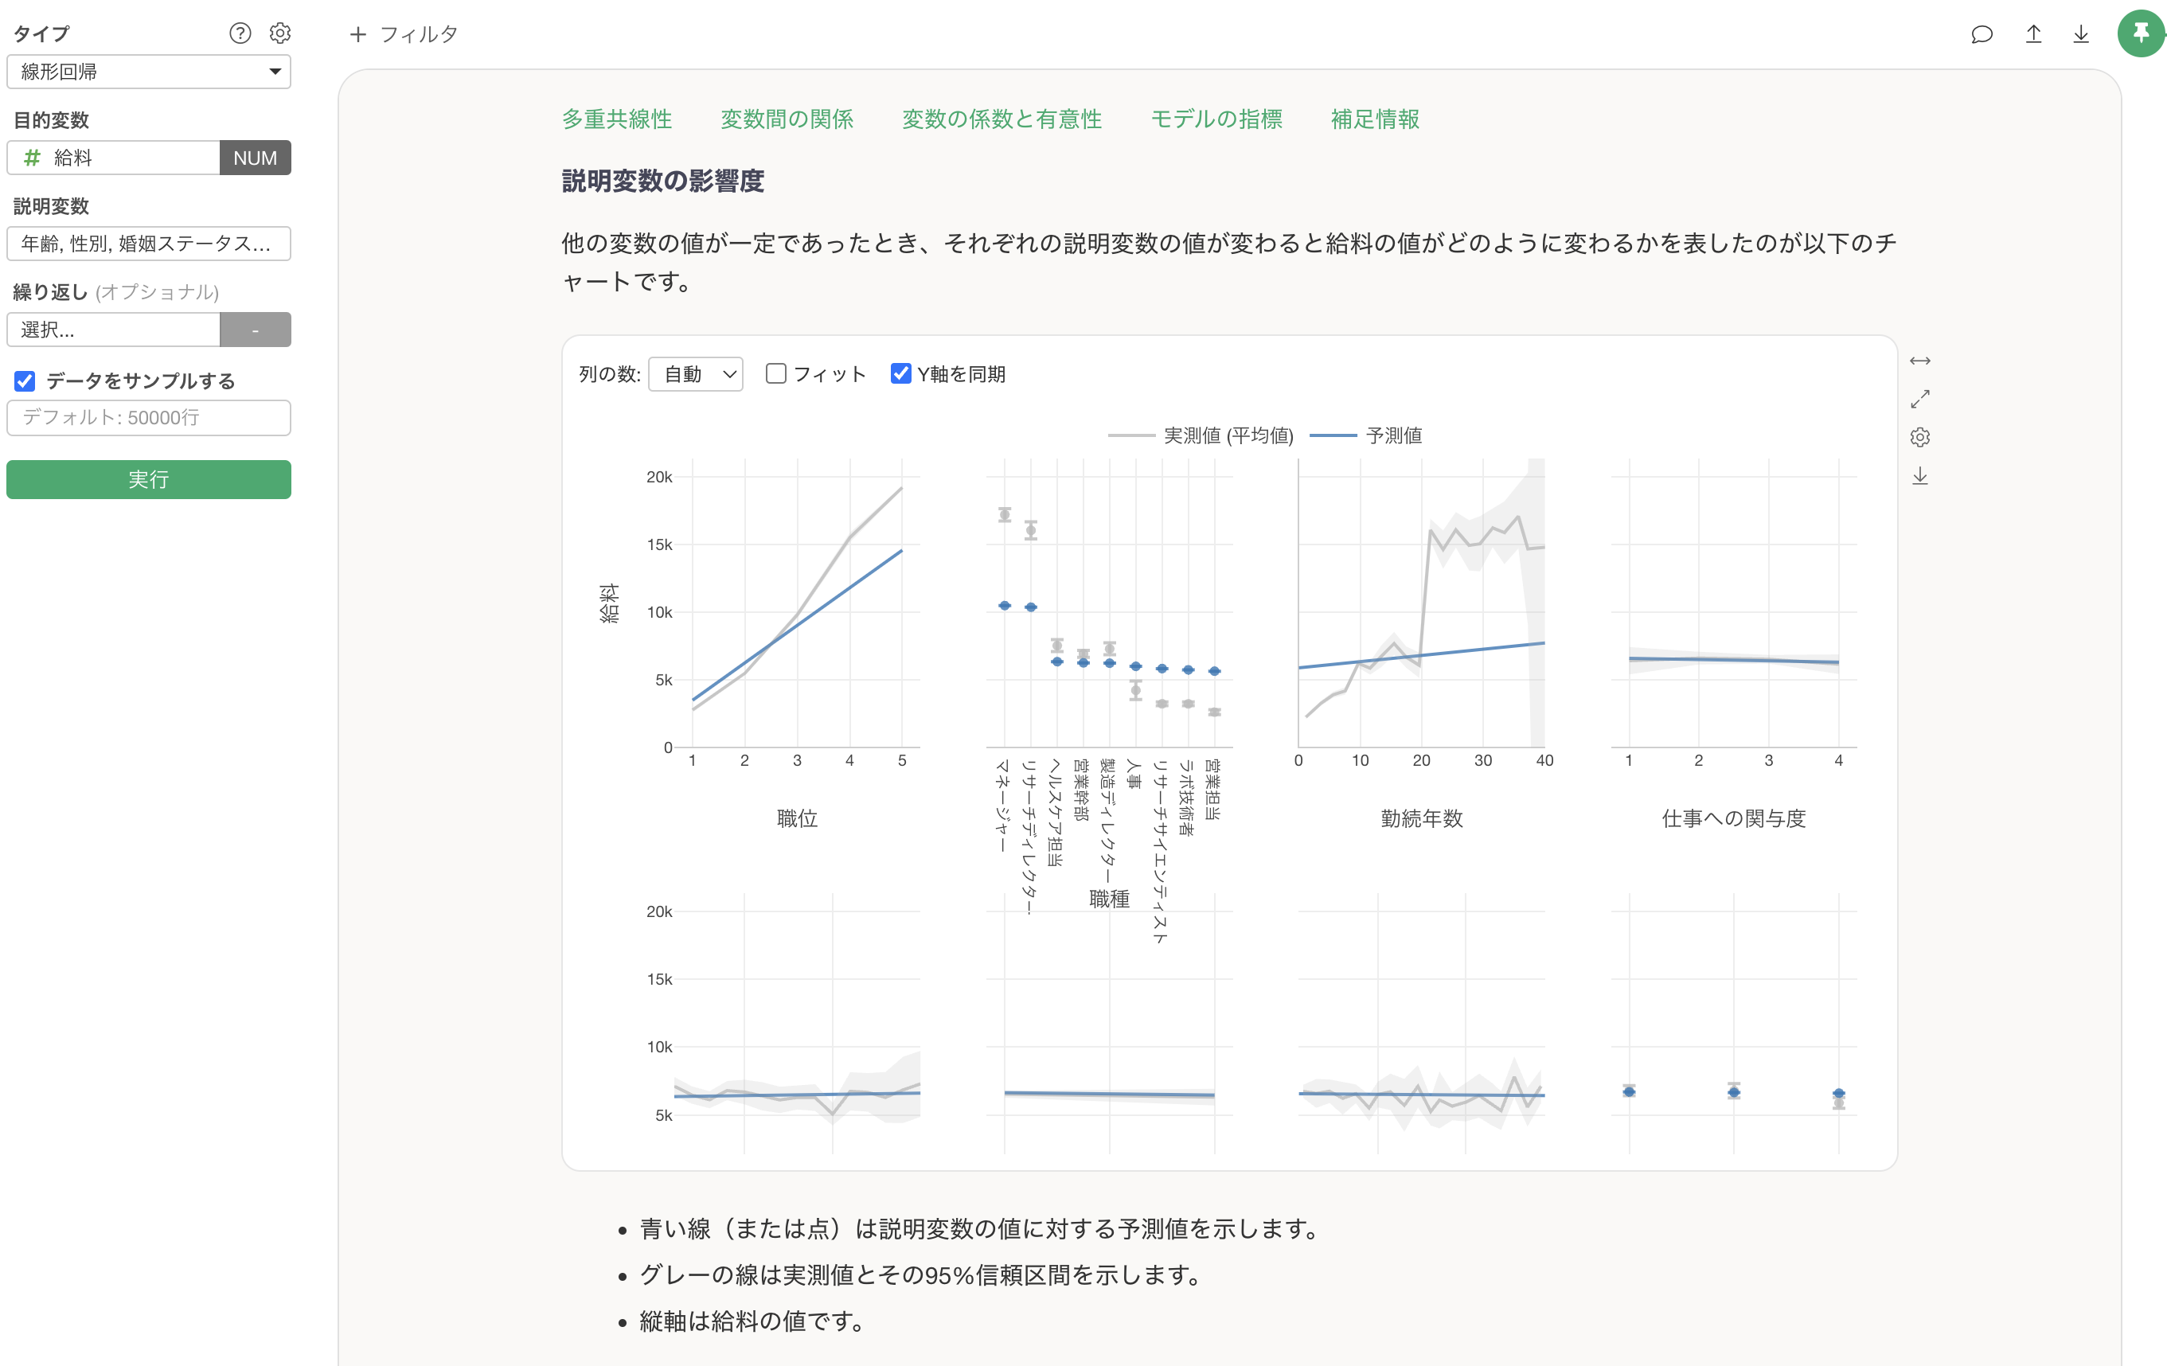Open the comment speech bubble icon
Image resolution: width=2167 pixels, height=1366 pixels.
1981,34
